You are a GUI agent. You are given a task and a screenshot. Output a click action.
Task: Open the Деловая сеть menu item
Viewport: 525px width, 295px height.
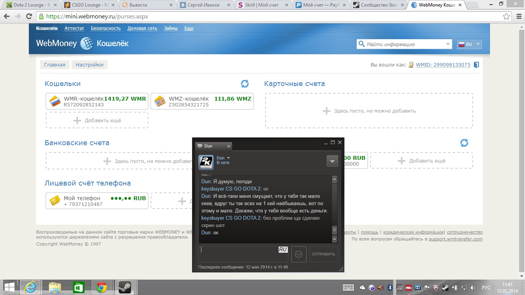point(142,28)
